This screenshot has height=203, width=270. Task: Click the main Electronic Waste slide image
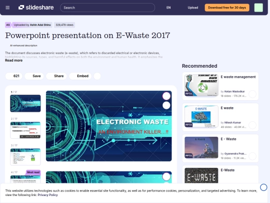coord(108,126)
